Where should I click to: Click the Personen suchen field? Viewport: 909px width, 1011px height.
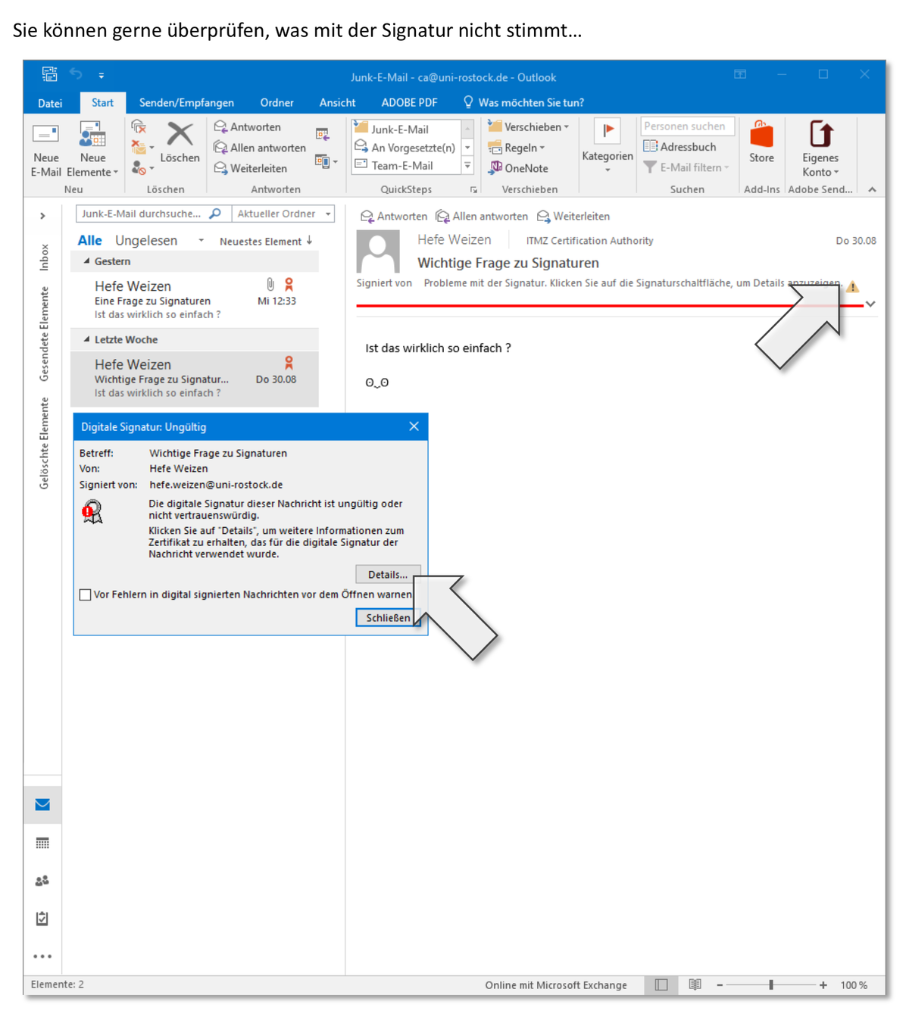pos(687,126)
